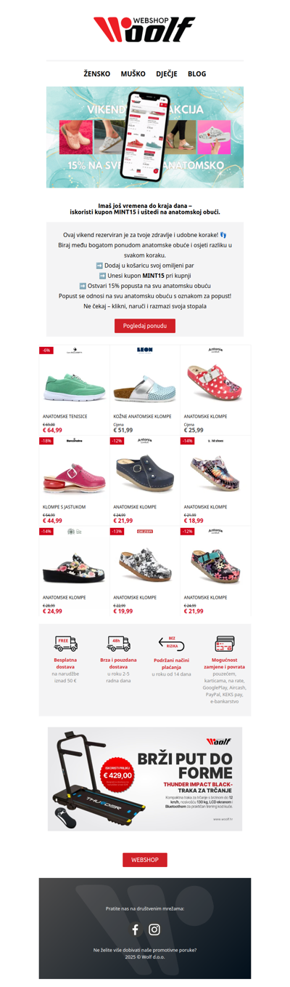Click the payment cards icon
Viewport: 290px width, 987px height.
click(225, 644)
